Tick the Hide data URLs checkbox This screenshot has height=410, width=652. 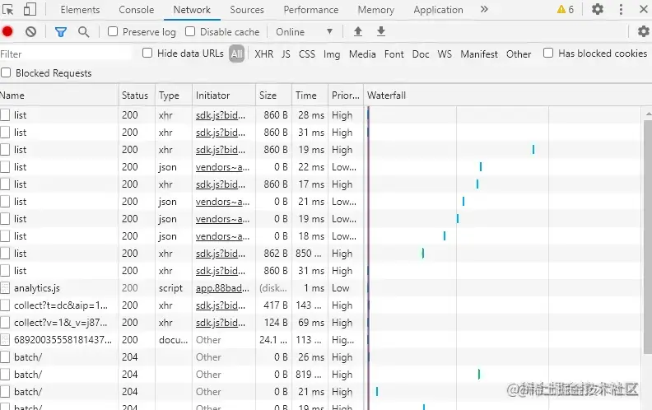tap(147, 53)
